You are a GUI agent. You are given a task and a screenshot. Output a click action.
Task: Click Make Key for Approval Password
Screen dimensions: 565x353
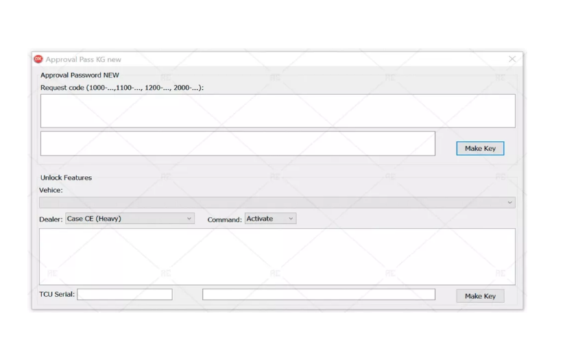(x=480, y=149)
